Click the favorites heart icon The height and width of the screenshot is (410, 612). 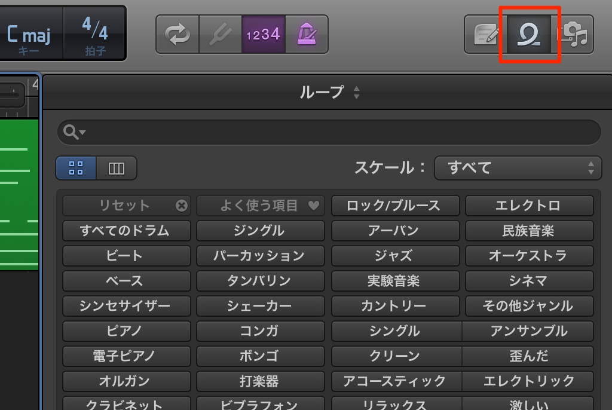(314, 206)
